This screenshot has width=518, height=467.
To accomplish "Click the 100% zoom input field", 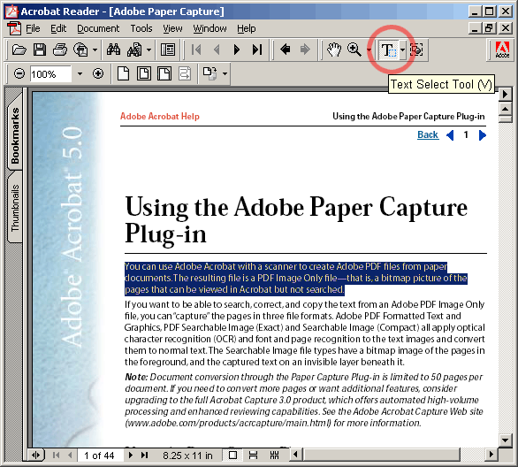I will pyautogui.click(x=50, y=74).
